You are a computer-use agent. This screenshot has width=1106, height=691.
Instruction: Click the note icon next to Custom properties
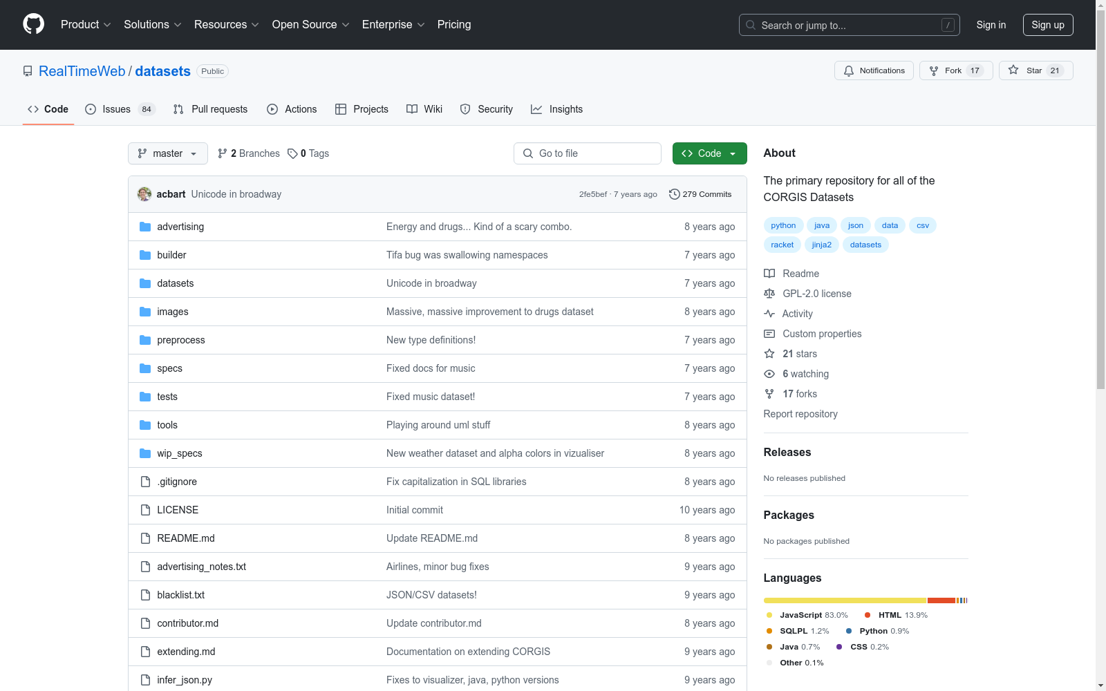(769, 334)
